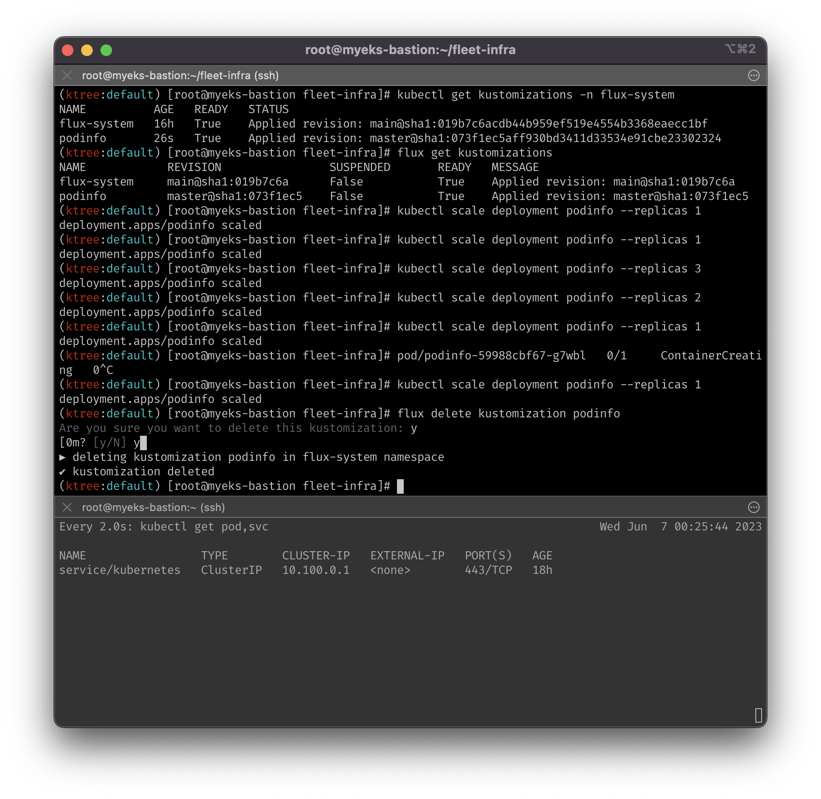Click the red close window button
The image size is (821, 799).
coord(68,50)
